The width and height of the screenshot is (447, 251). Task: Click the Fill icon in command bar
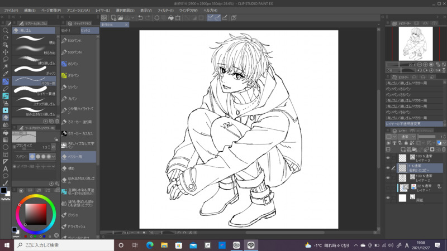[x=171, y=18]
